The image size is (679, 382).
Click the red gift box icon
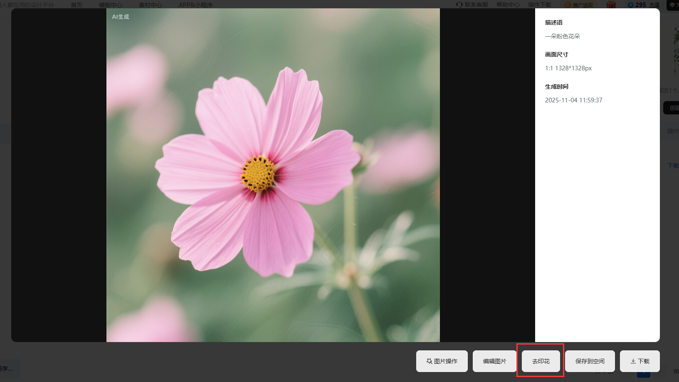[x=611, y=5]
